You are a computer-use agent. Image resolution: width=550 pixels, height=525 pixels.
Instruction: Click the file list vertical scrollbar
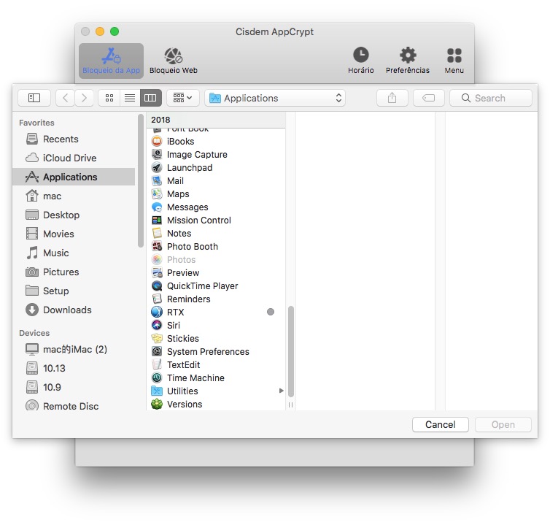(291, 350)
